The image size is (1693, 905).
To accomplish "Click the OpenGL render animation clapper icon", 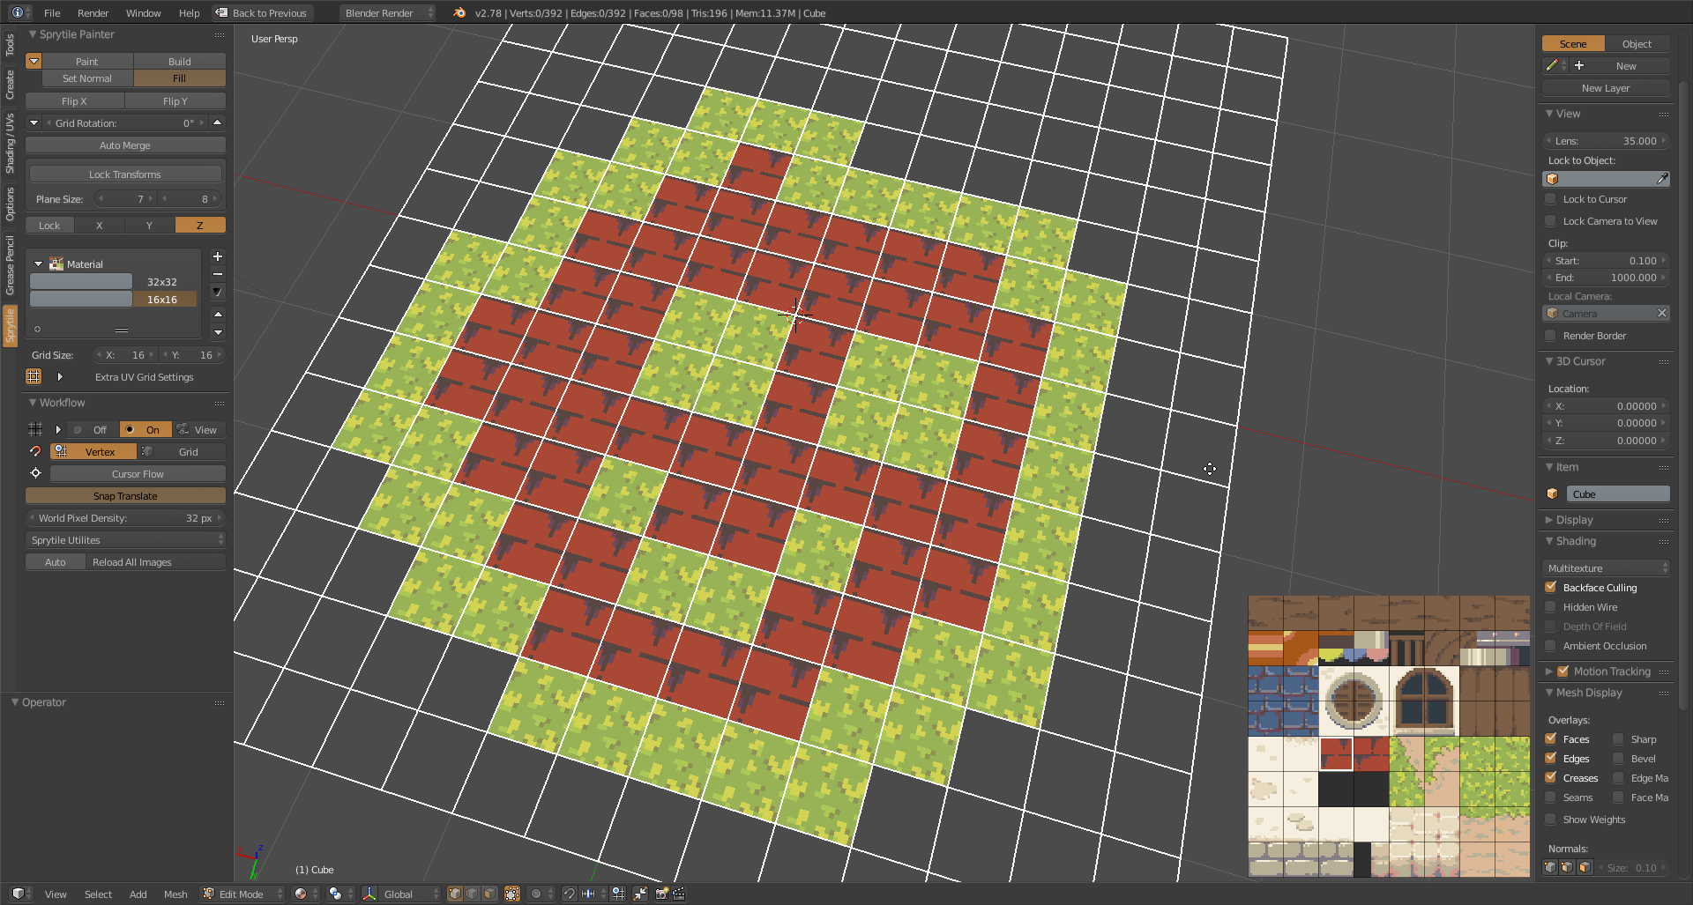I will (679, 894).
